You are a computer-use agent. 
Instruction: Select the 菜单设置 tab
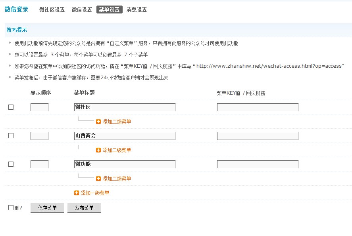click(x=109, y=10)
